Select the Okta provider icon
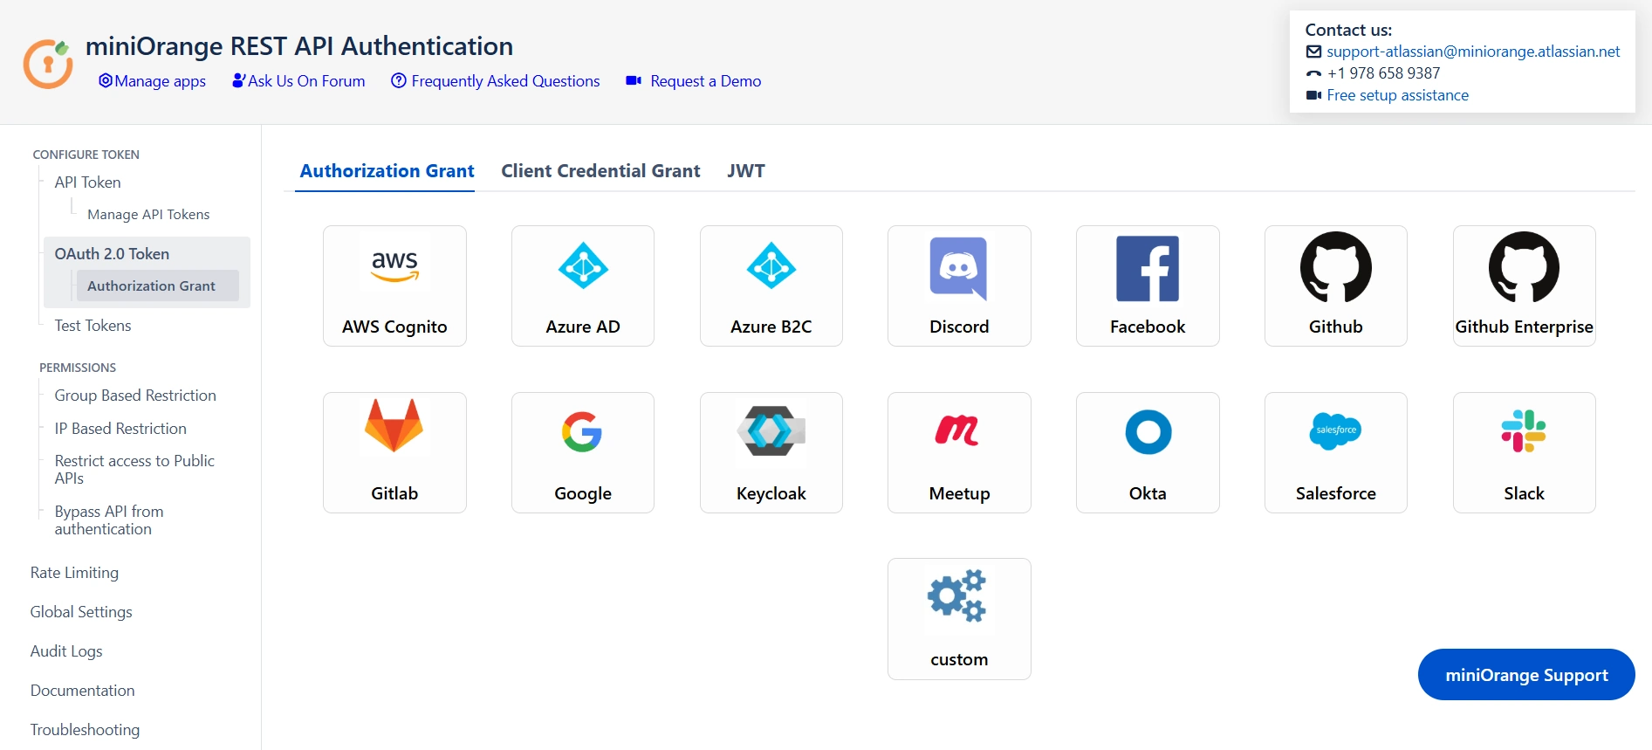 click(x=1148, y=431)
